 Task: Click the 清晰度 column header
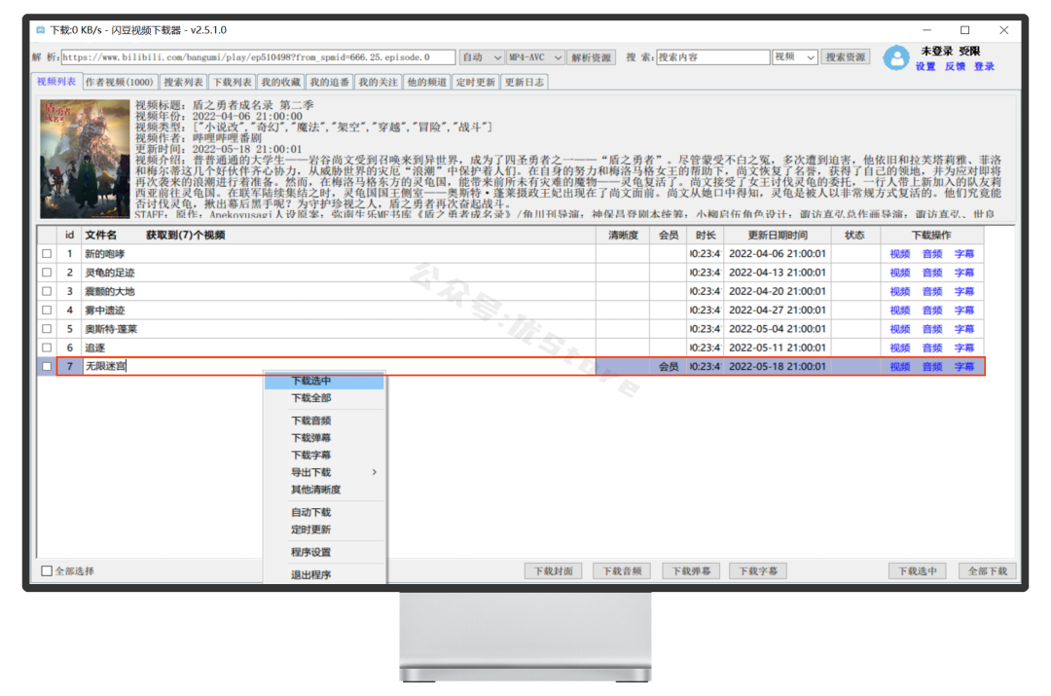pos(623,236)
